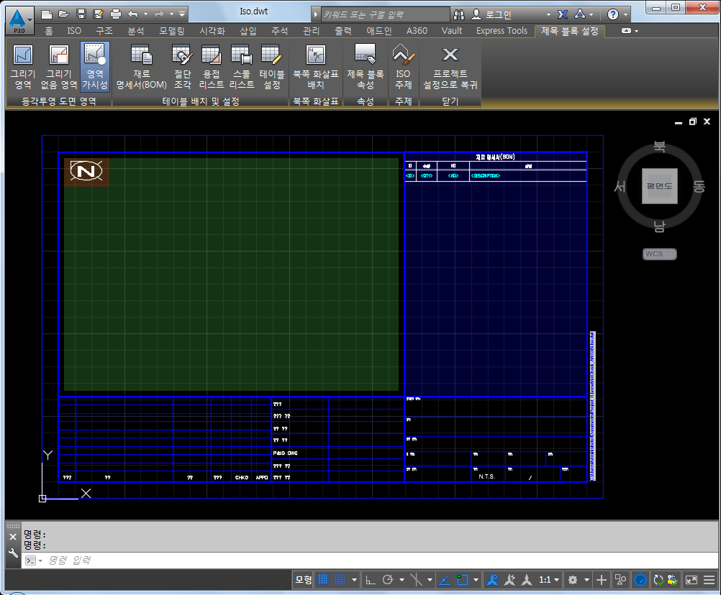Switch to the Express Tools ribbon tab
Image resolution: width=721 pixels, height=595 pixels.
pyautogui.click(x=502, y=31)
